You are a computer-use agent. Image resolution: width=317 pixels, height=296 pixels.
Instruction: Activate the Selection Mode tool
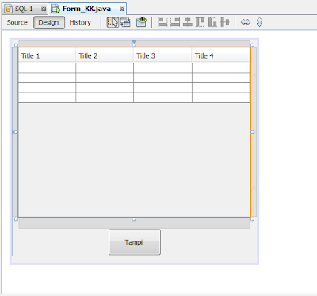(x=113, y=22)
